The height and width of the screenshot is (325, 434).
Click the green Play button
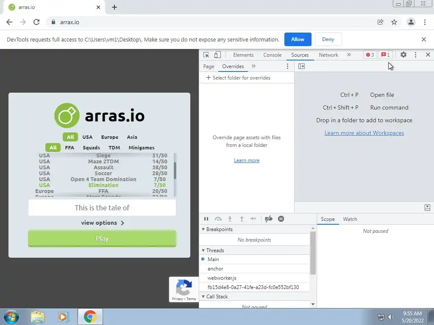click(x=102, y=239)
